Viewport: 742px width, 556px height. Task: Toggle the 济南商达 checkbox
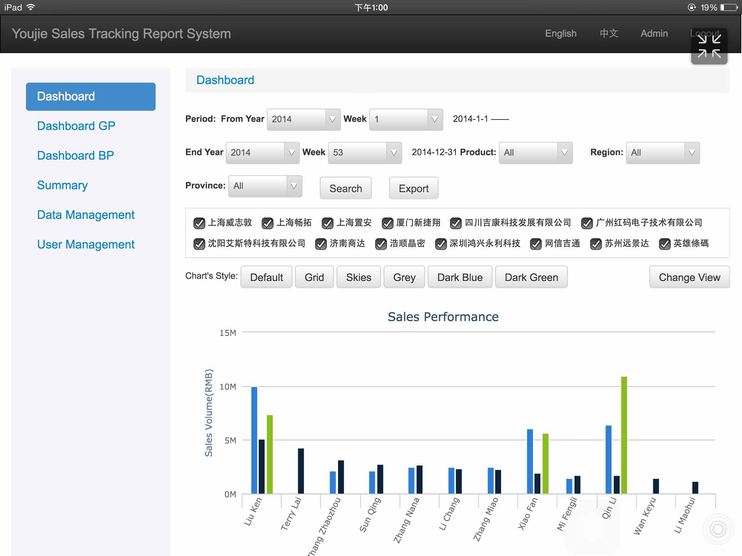pos(321,244)
